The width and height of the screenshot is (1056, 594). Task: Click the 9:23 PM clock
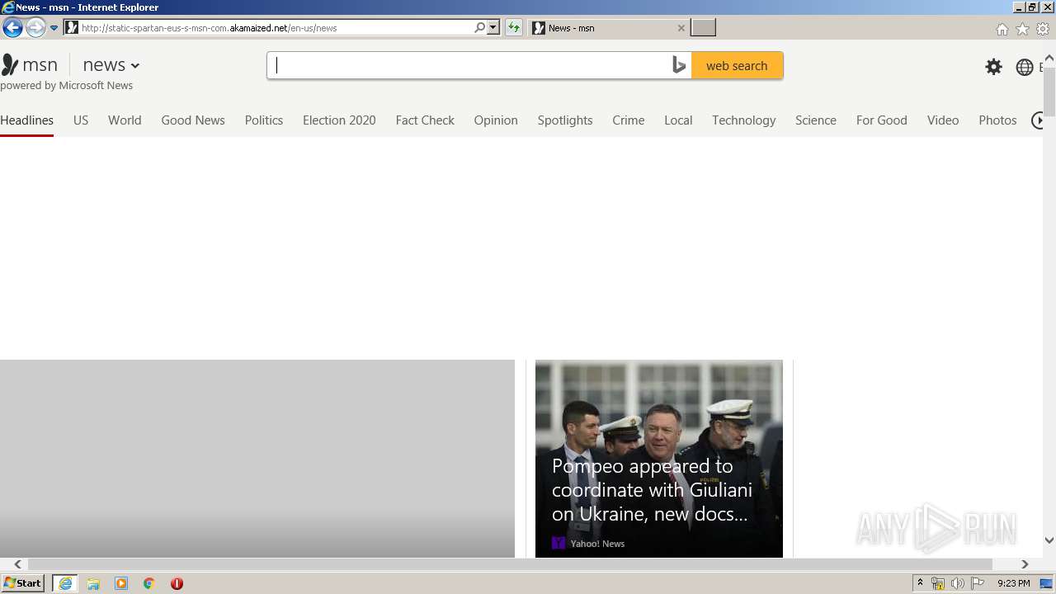point(1014,583)
